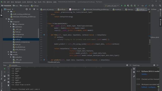Click the profiler icon in the toolbar

pos(132,6)
